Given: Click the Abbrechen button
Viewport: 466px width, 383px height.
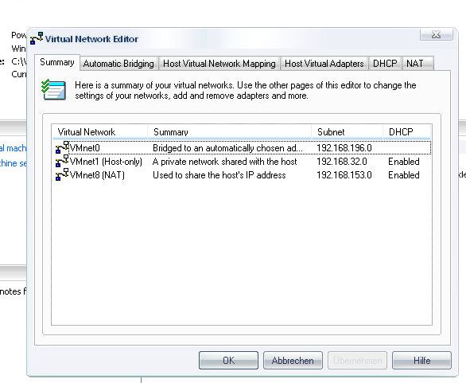Looking at the screenshot, I should pyautogui.click(x=293, y=361).
